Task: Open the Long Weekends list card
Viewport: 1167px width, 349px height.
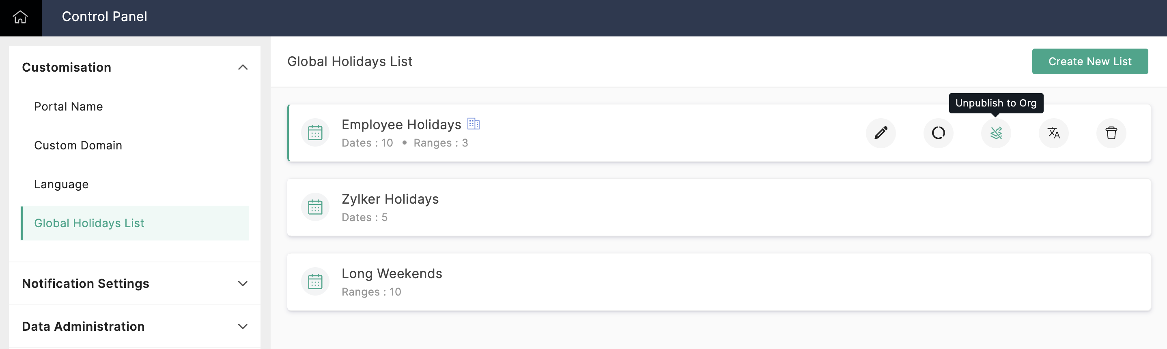Action: 392,274
